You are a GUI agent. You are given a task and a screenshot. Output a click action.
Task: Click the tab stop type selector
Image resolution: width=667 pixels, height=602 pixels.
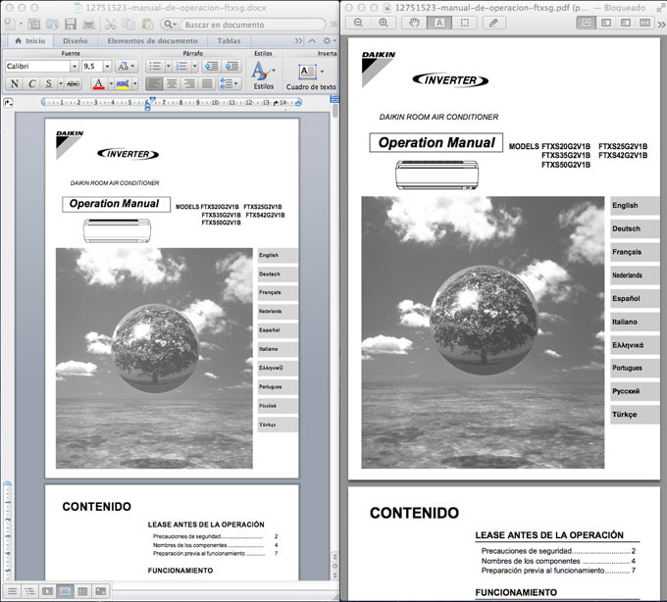tap(8, 103)
